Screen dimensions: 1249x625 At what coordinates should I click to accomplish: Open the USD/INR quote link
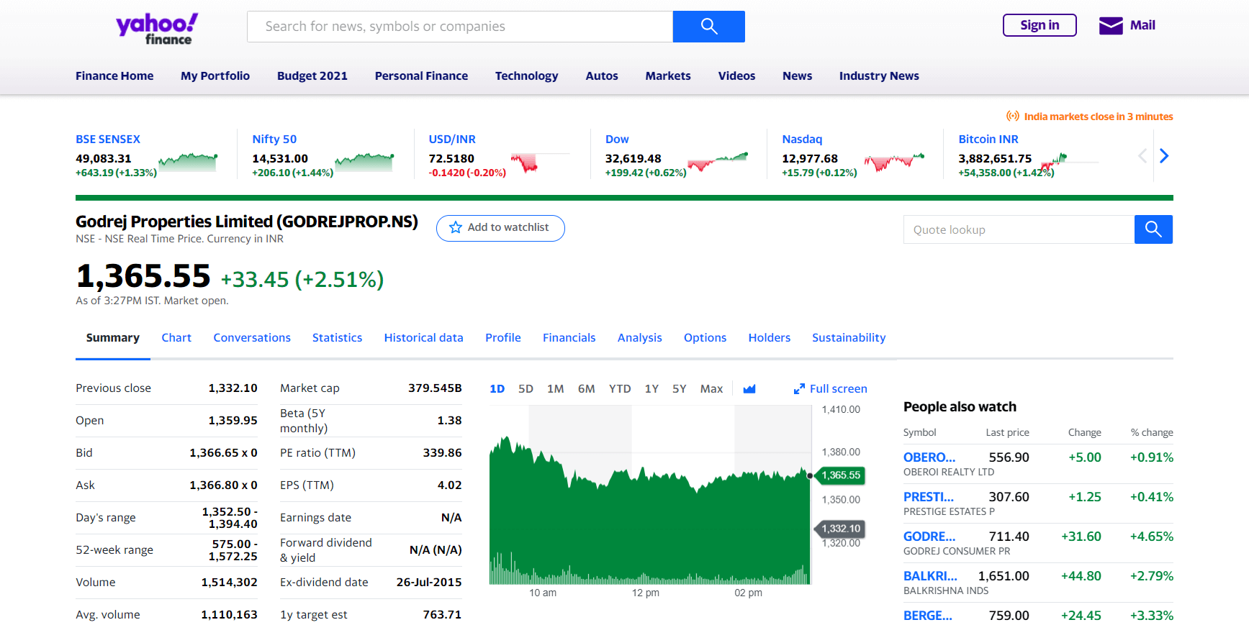[x=452, y=140]
